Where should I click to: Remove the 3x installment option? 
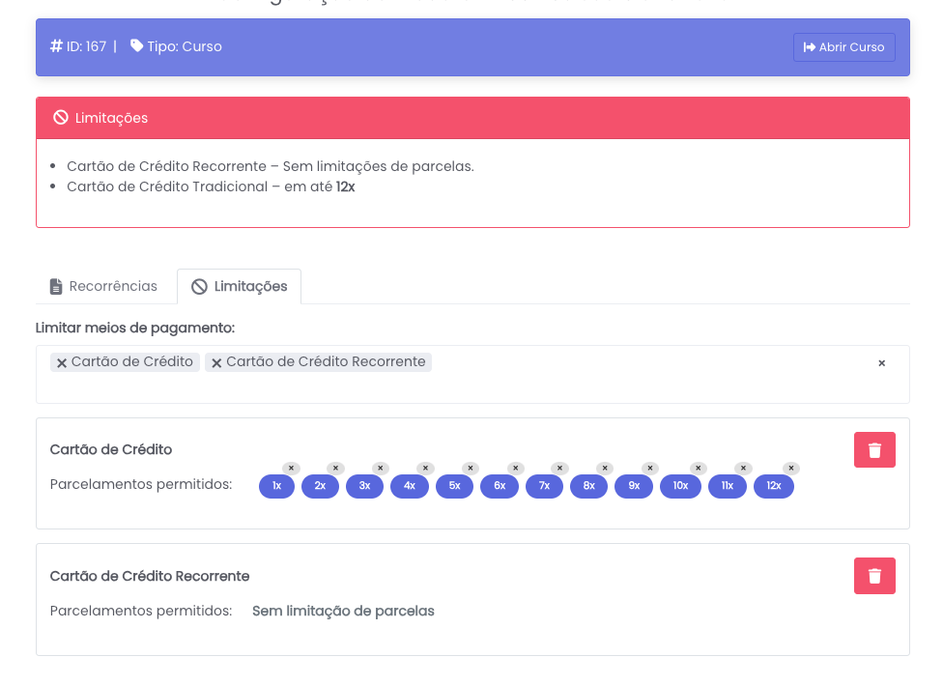click(x=381, y=469)
